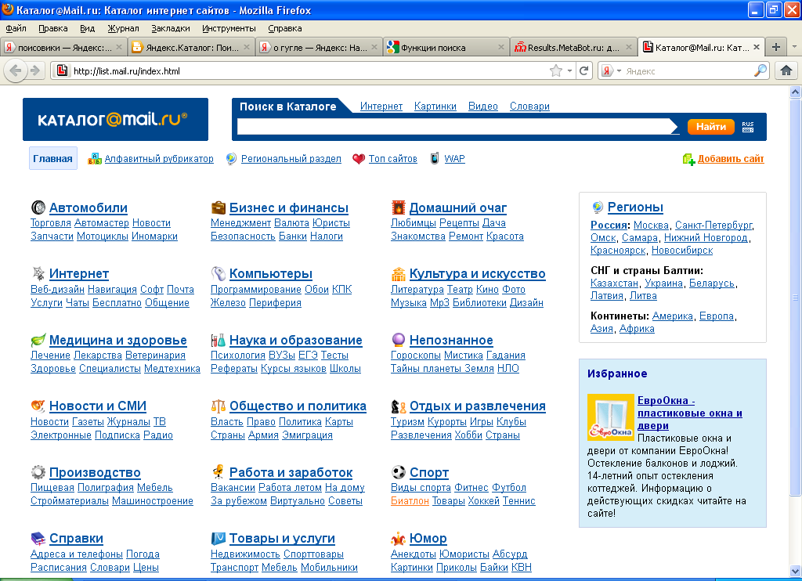The image size is (802, 581).
Task: Click the ЕвроОкна ad thumbnail image
Action: point(610,417)
